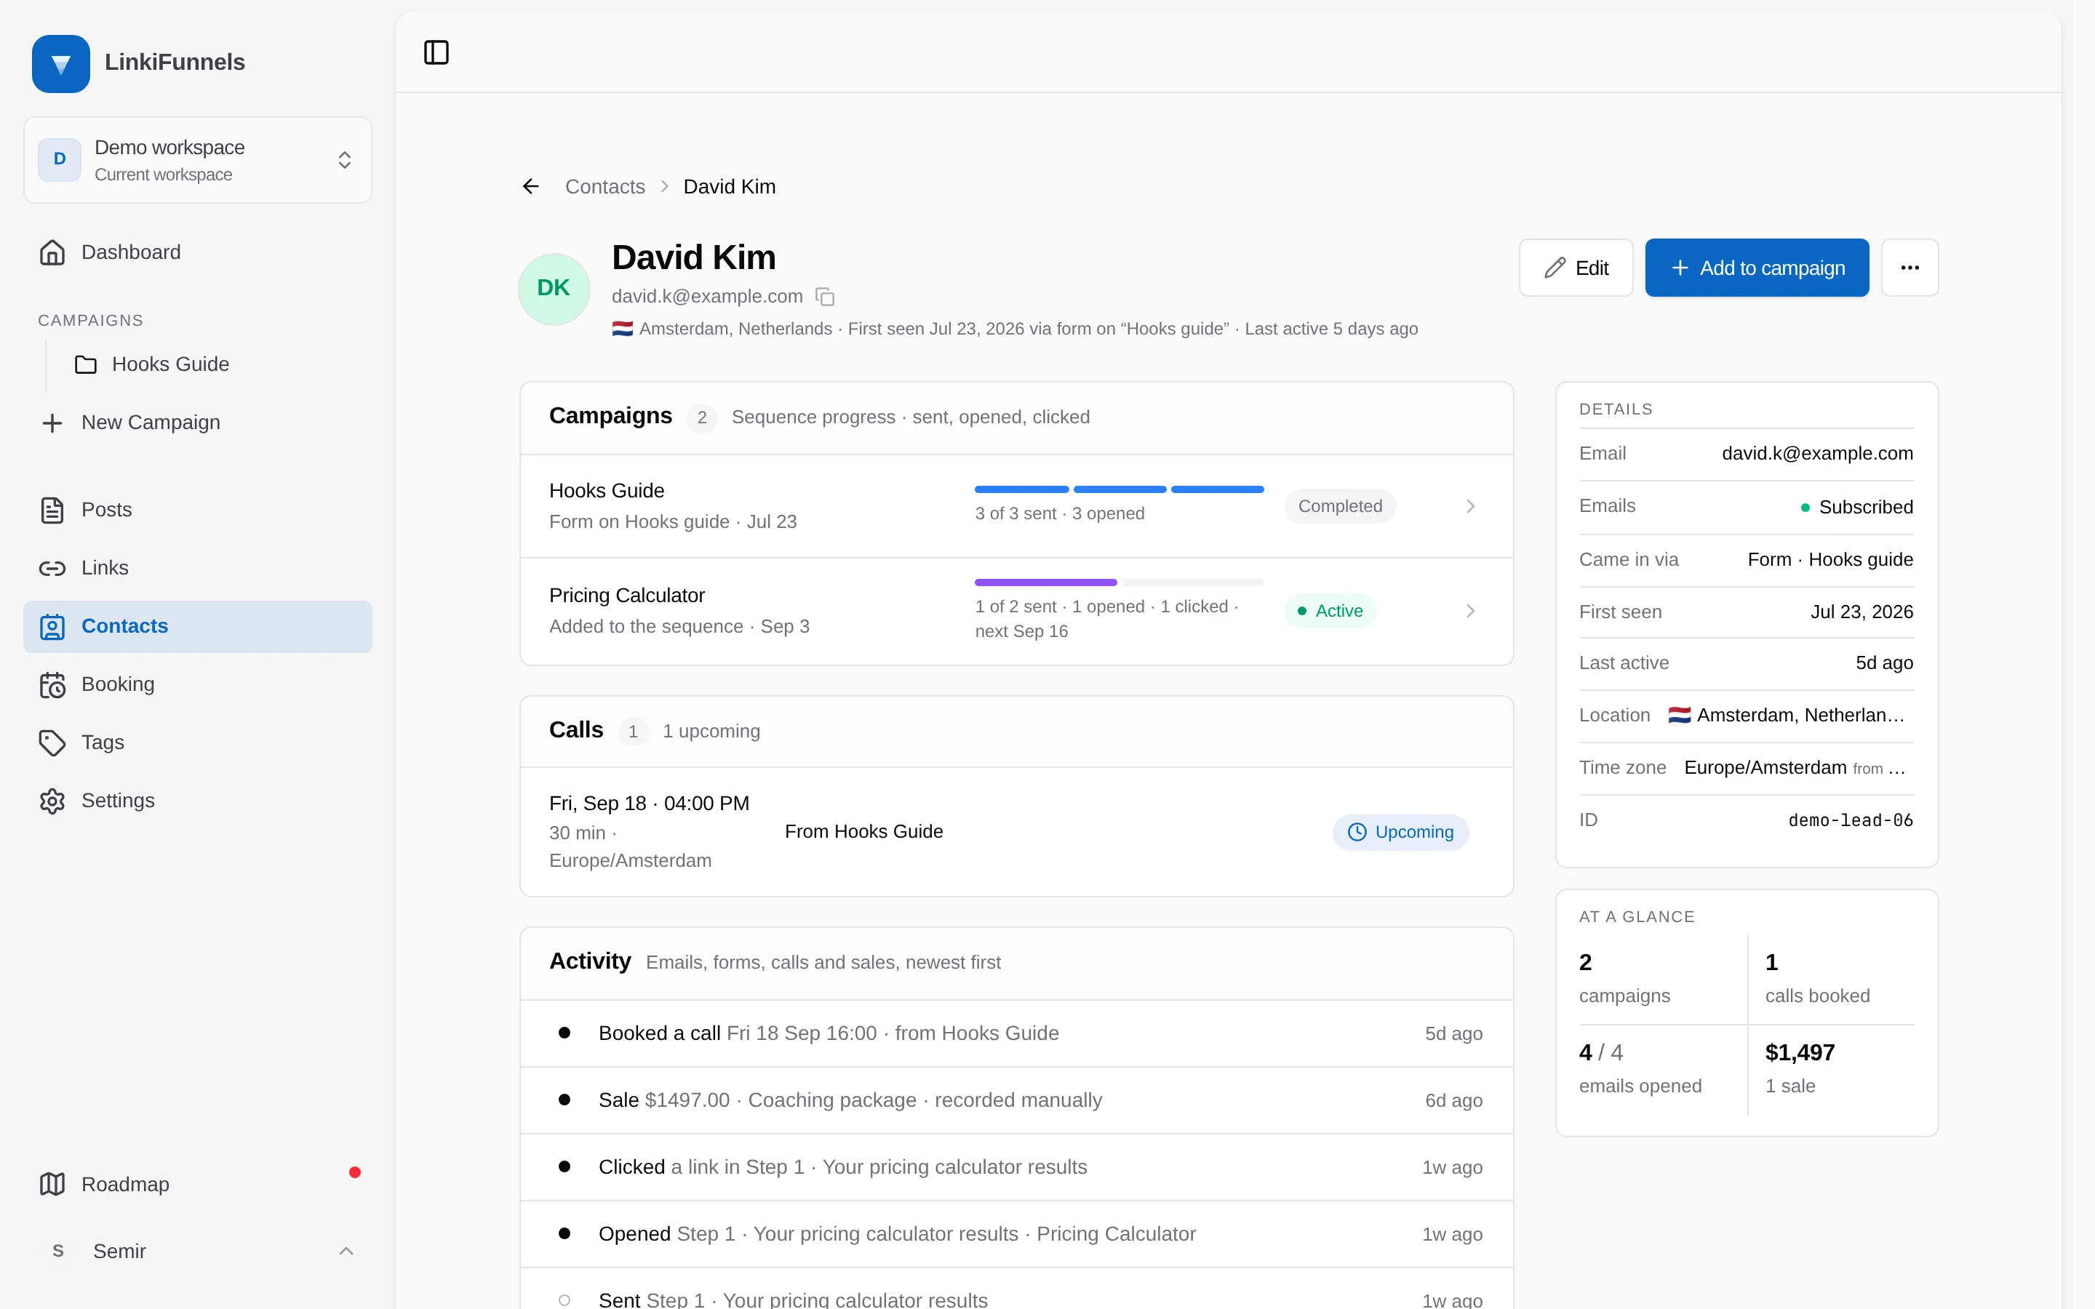Click the demo-lead-06 ID value
This screenshot has width=2095, height=1309.
pyautogui.click(x=1851, y=821)
